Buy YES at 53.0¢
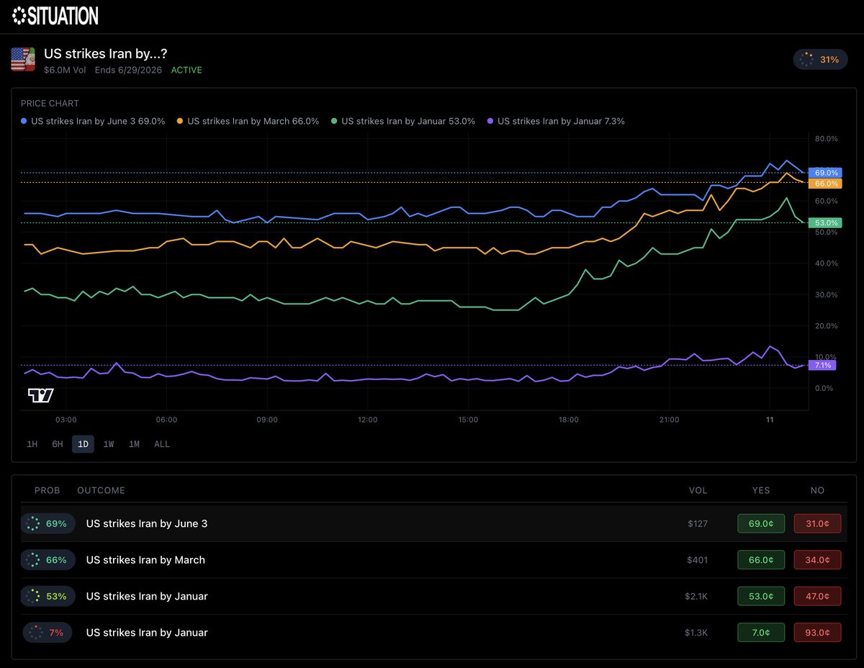Image resolution: width=864 pixels, height=668 pixels. [761, 596]
